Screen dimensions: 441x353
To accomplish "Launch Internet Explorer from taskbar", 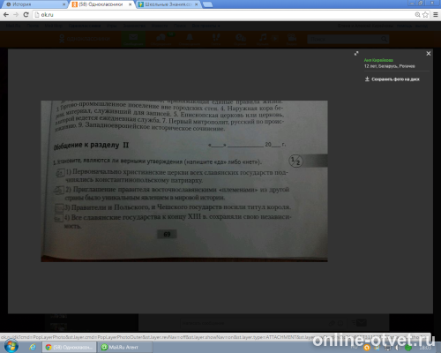I will click(33, 347).
